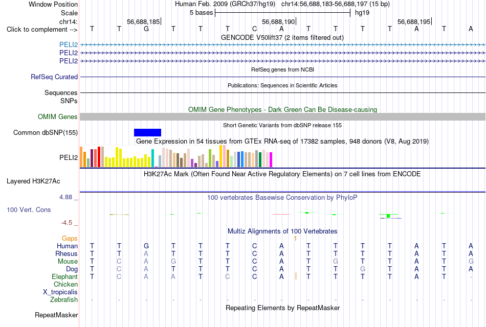Click base G in the chr14 reference sequence row
Image resolution: width=486 pixels, height=327 pixels.
tap(146, 29)
